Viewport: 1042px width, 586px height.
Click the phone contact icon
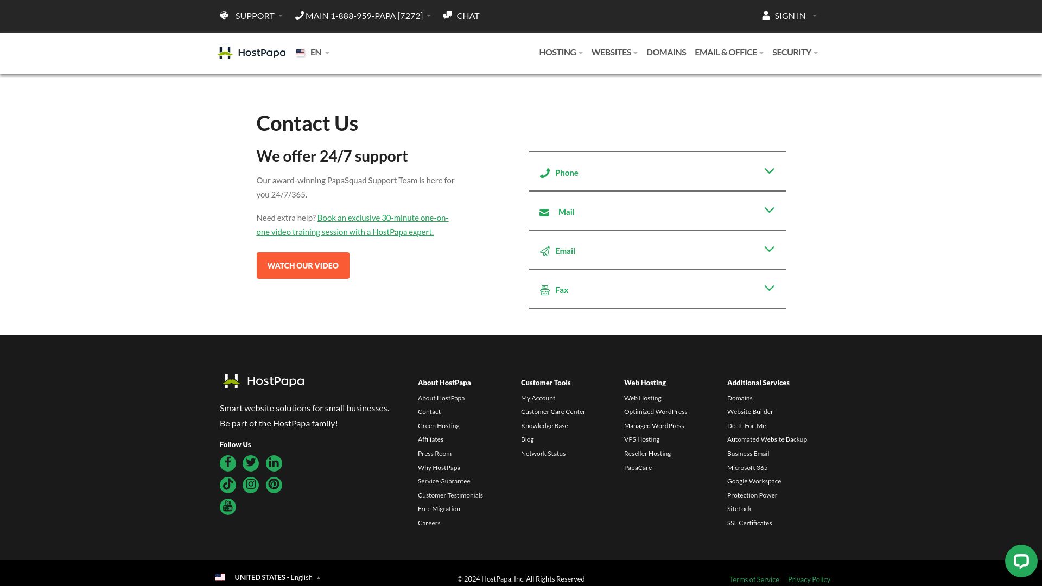click(x=545, y=173)
